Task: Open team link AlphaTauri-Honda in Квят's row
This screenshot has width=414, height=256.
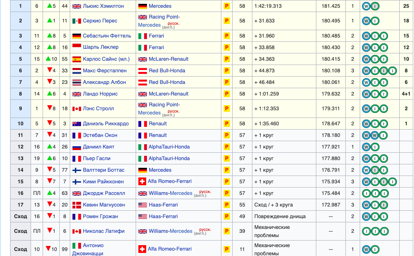Action: click(169, 147)
